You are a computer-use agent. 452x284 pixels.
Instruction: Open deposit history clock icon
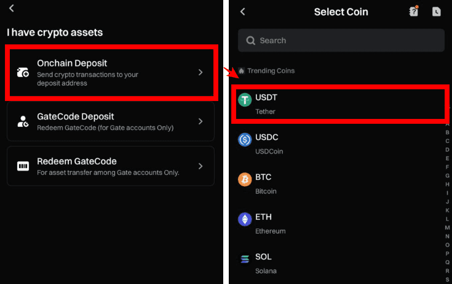[436, 12]
